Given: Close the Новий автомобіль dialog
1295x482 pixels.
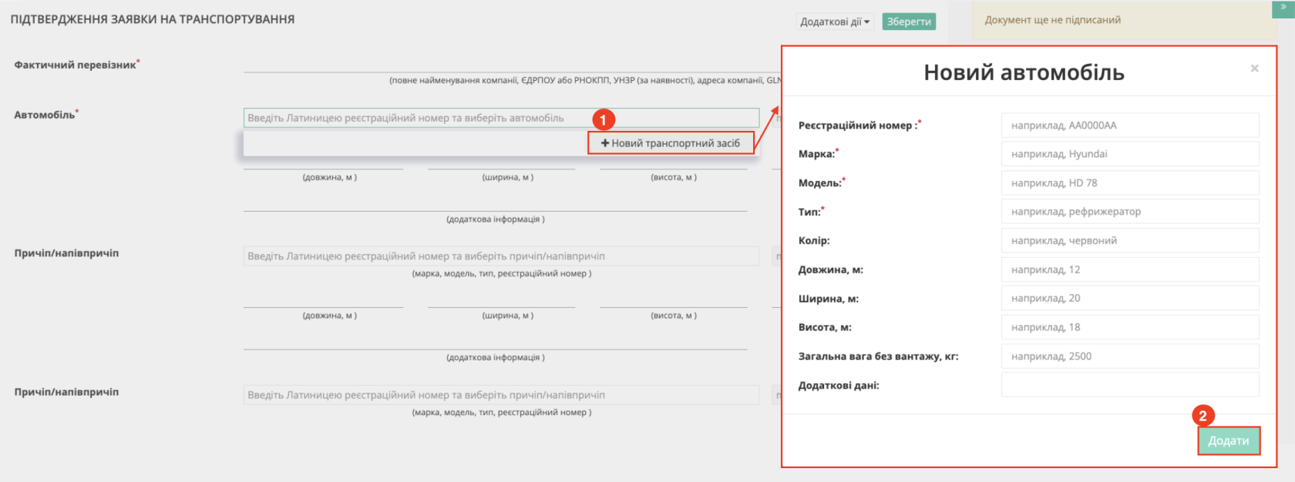Looking at the screenshot, I should [x=1254, y=69].
